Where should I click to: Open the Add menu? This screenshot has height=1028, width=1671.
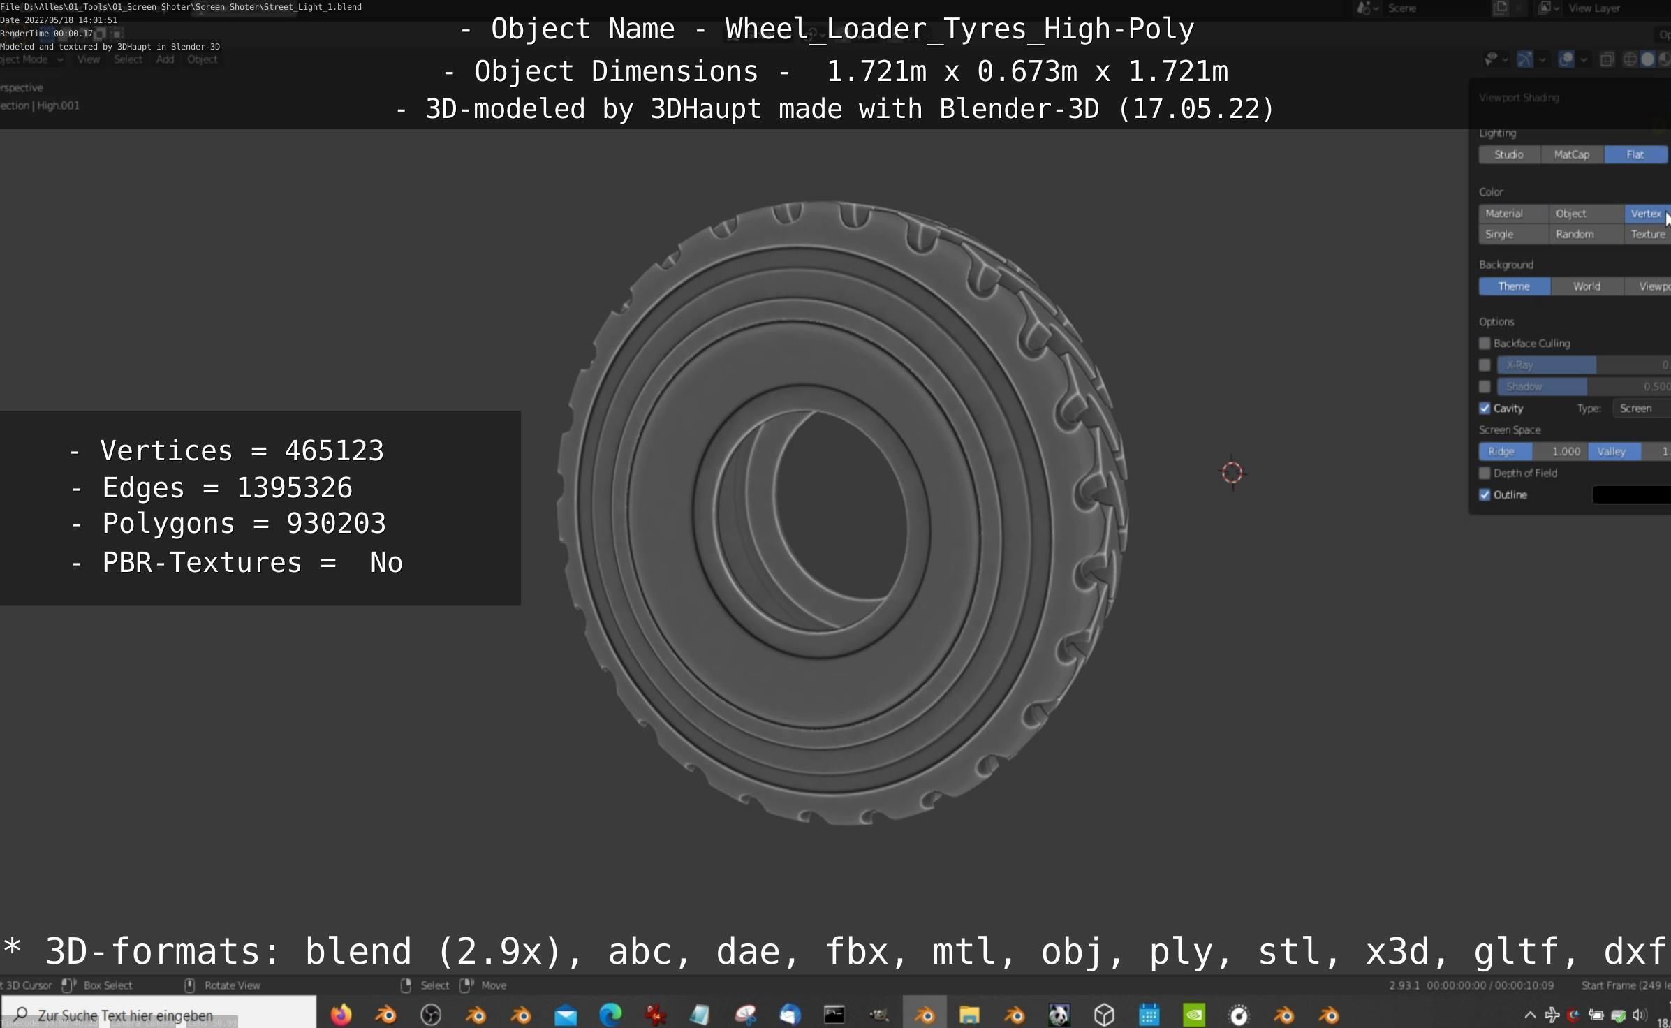coord(165,59)
